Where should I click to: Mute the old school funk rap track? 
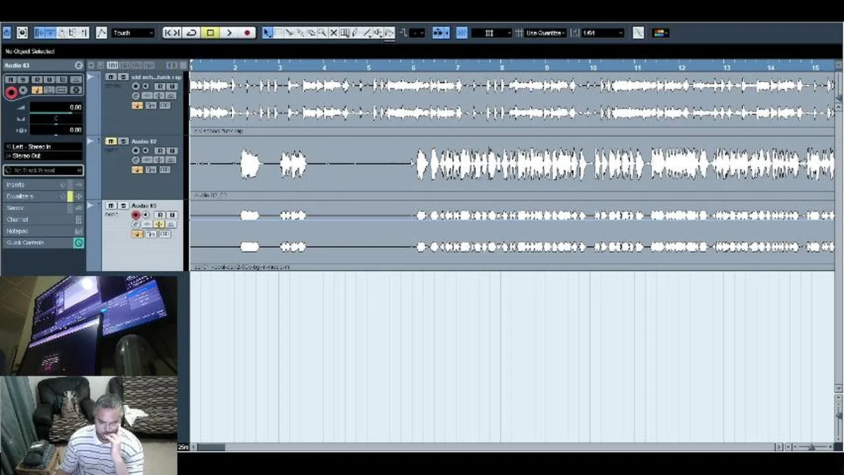[111, 77]
